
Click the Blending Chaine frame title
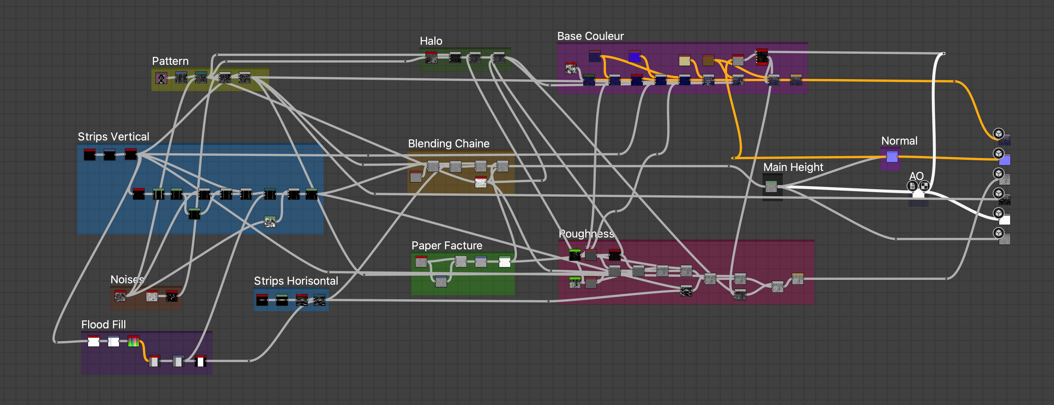click(449, 144)
